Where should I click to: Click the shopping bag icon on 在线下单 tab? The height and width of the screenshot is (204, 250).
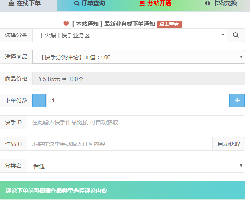click(x=11, y=4)
